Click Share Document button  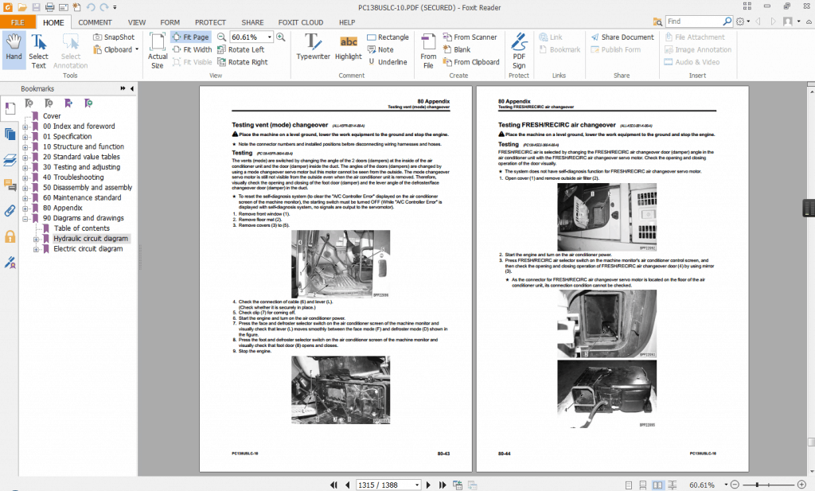622,37
